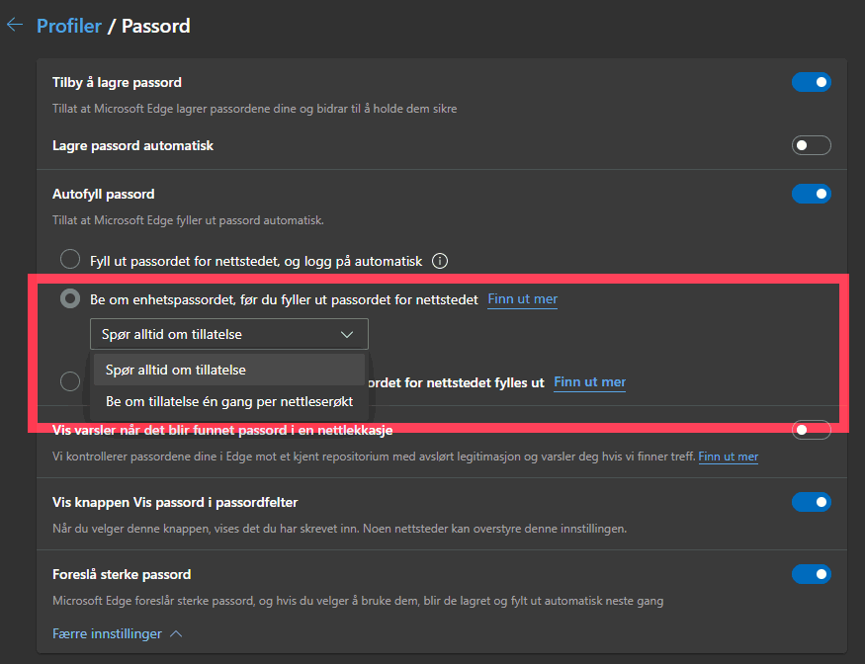Open 'Finn ut mer' link for enhetspassordet
Image resolution: width=865 pixels, height=664 pixels.
click(522, 299)
